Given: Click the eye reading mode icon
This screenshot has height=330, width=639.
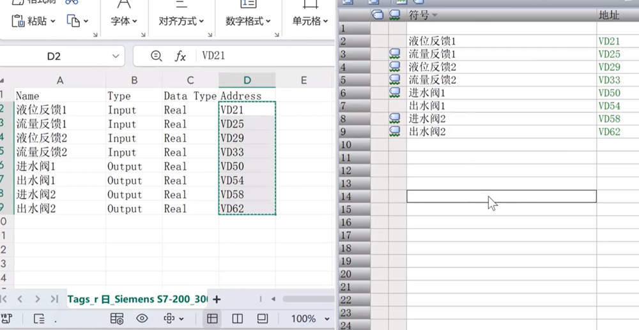Looking at the screenshot, I should (142, 319).
